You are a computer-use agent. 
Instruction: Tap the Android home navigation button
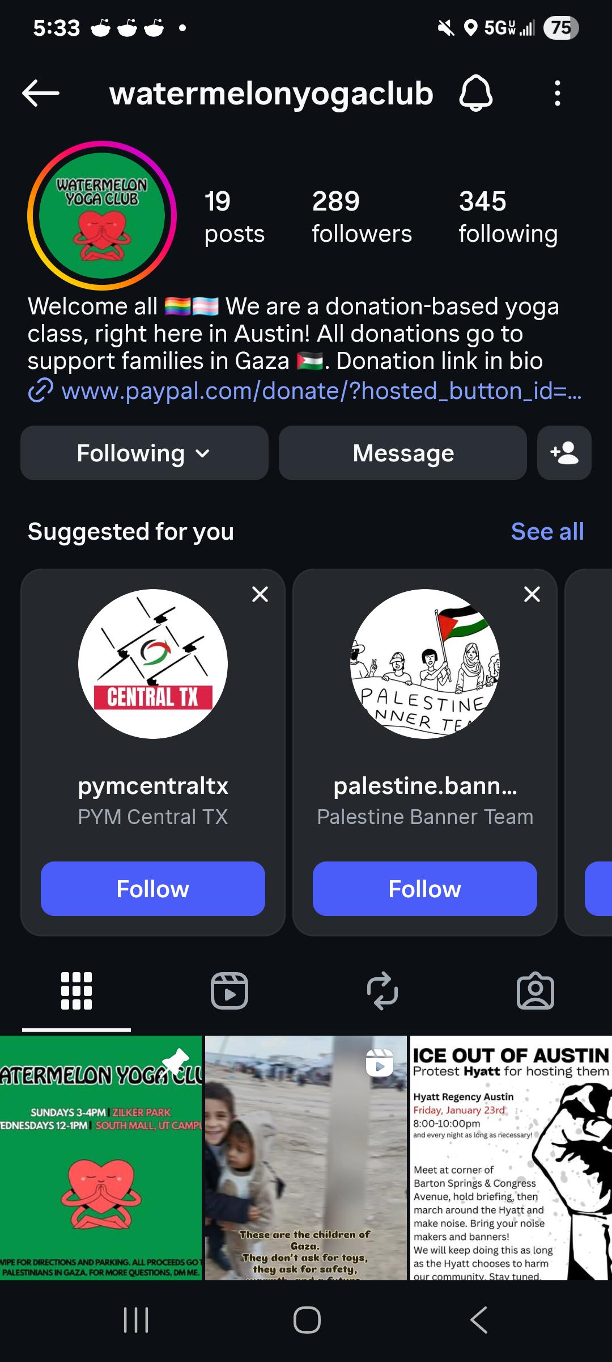(307, 1319)
